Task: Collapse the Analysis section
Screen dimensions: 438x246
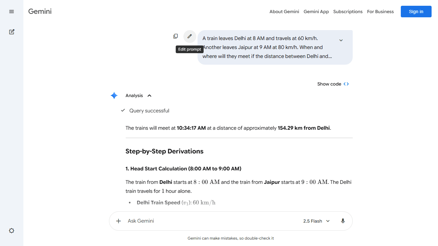Action: 149,95
